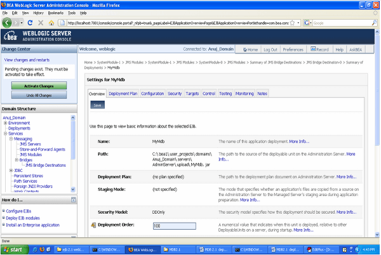Viewport: 381px width, 255px height.
Task: Select JMS Bridge Destinations tree item
Action: click(46, 165)
